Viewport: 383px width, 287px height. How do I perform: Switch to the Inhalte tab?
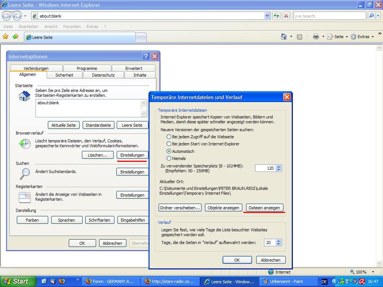[x=140, y=75]
